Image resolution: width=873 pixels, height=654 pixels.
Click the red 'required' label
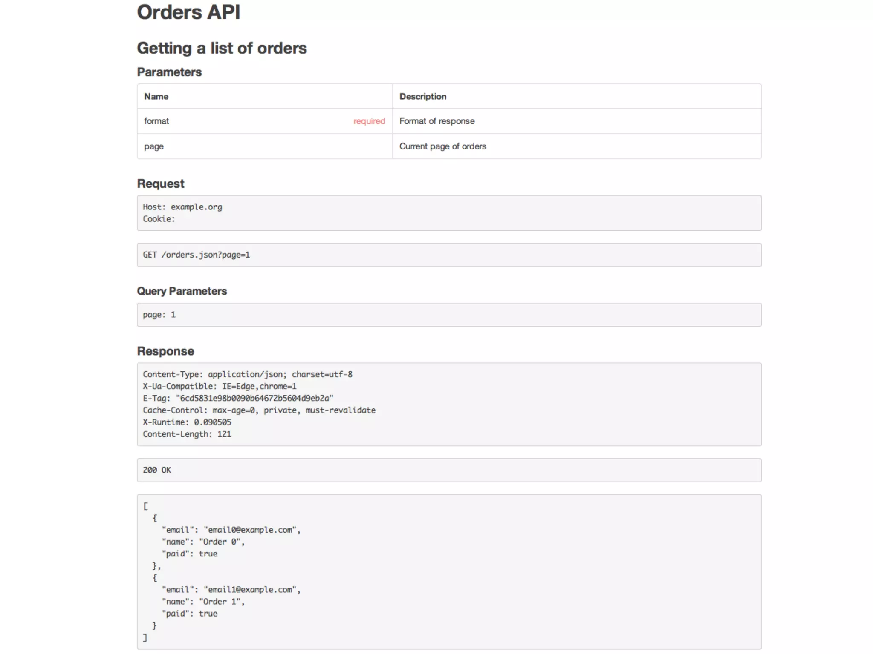pyautogui.click(x=369, y=121)
